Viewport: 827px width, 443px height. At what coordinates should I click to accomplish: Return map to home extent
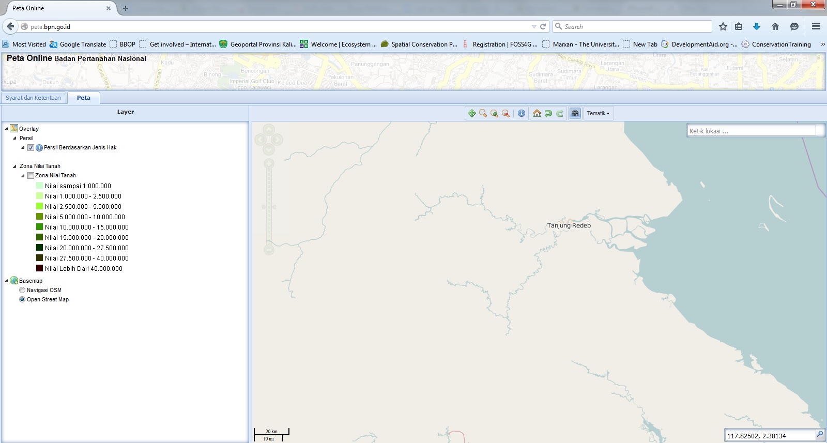pos(537,113)
